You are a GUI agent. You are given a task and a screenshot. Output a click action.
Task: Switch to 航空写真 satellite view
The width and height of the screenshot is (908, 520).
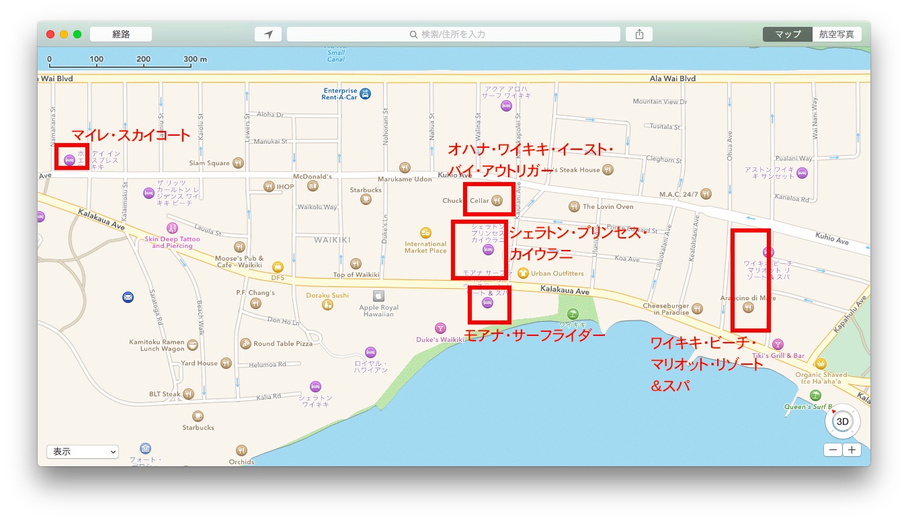[837, 34]
